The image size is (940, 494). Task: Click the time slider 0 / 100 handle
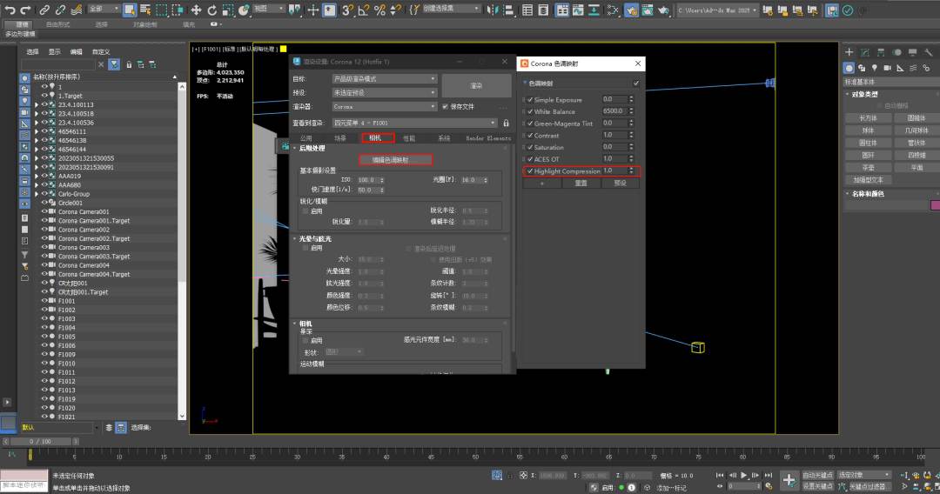tap(41, 441)
